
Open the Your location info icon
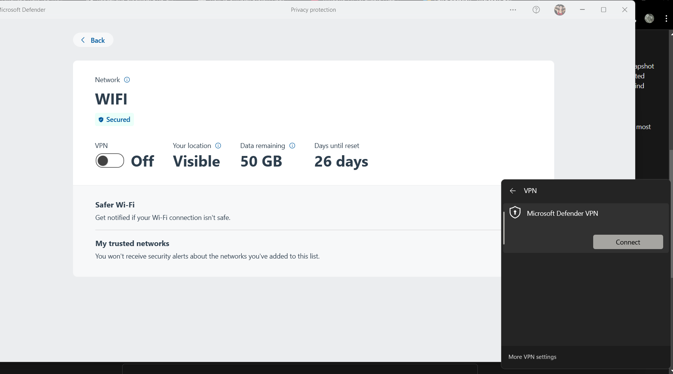click(x=218, y=146)
